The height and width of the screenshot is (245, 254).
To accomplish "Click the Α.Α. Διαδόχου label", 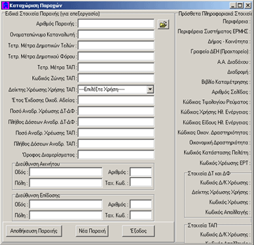I will (x=234, y=62).
